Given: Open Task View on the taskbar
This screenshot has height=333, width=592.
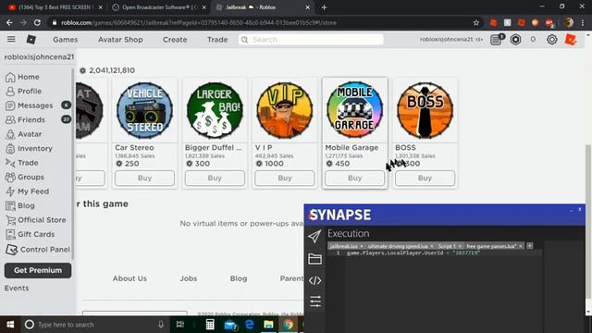Looking at the screenshot, I should [180, 325].
